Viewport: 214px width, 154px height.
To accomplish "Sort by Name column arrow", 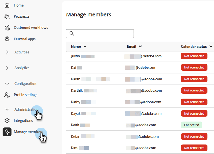I will tap(85, 47).
